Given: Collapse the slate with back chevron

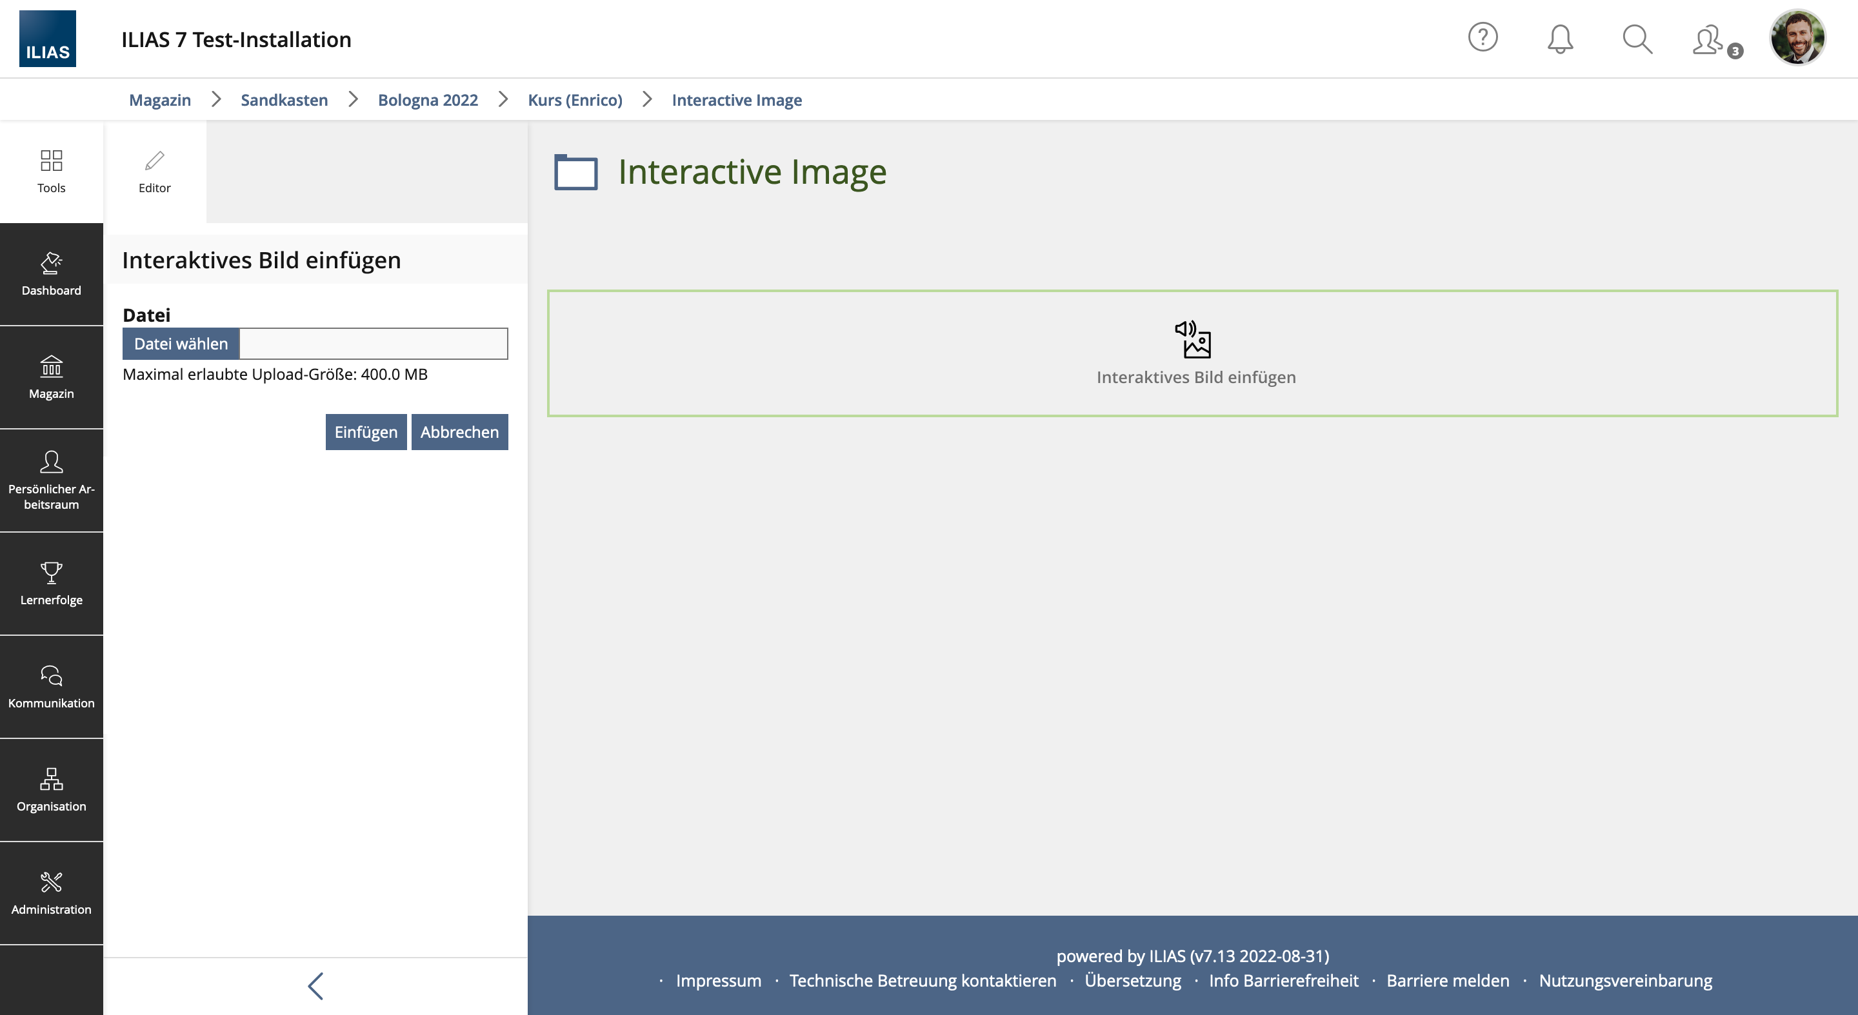Looking at the screenshot, I should [315, 985].
